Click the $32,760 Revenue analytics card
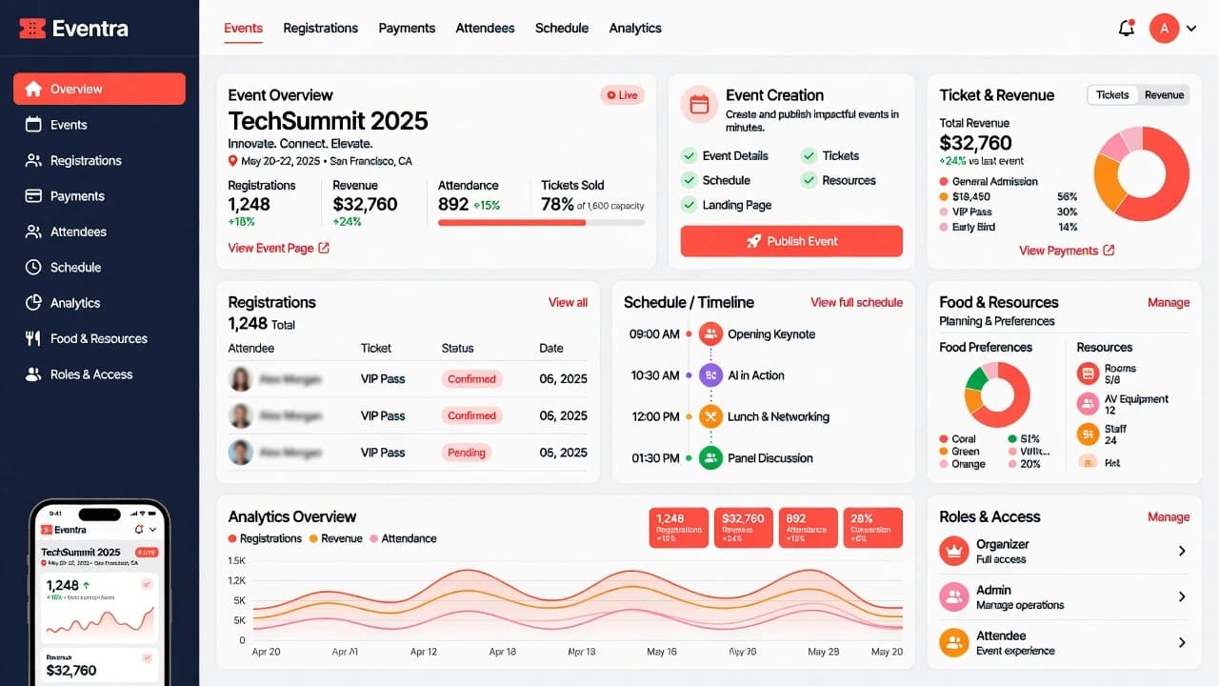 click(x=743, y=527)
